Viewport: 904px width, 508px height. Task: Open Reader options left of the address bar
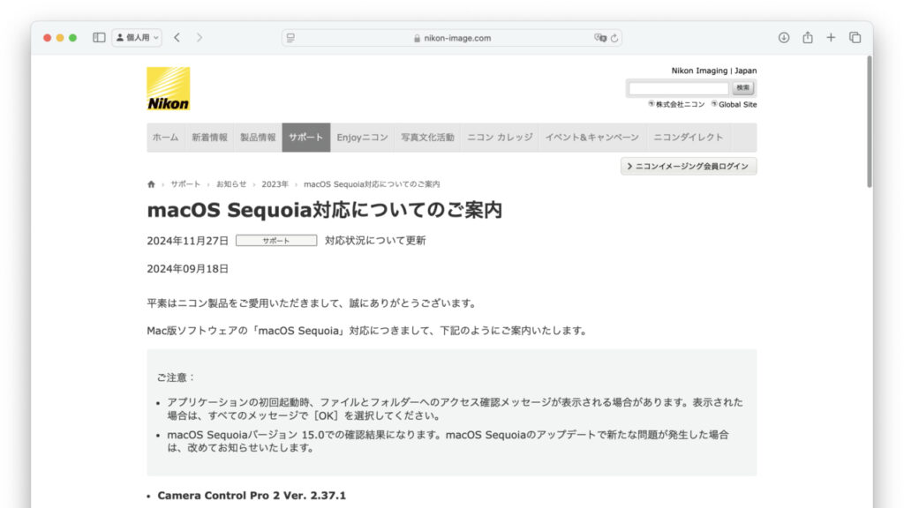click(x=290, y=38)
